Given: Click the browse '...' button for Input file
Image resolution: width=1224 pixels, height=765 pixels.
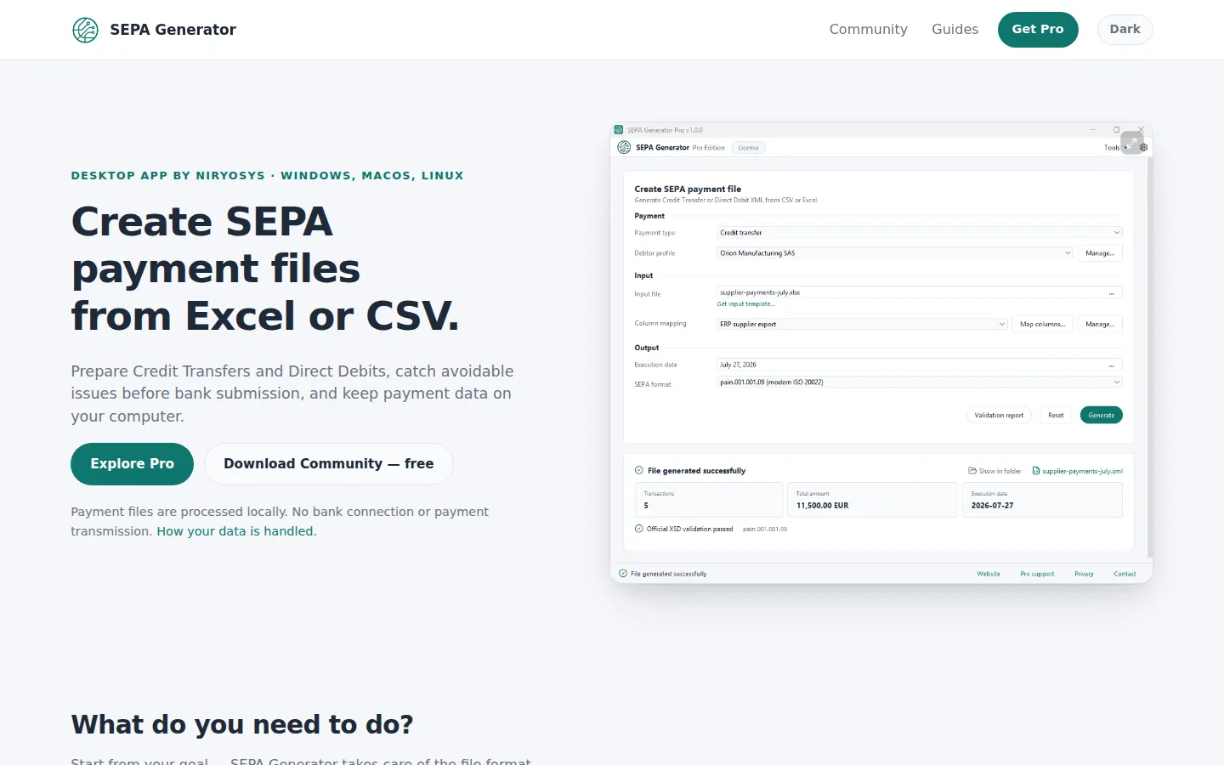Looking at the screenshot, I should tap(1111, 292).
